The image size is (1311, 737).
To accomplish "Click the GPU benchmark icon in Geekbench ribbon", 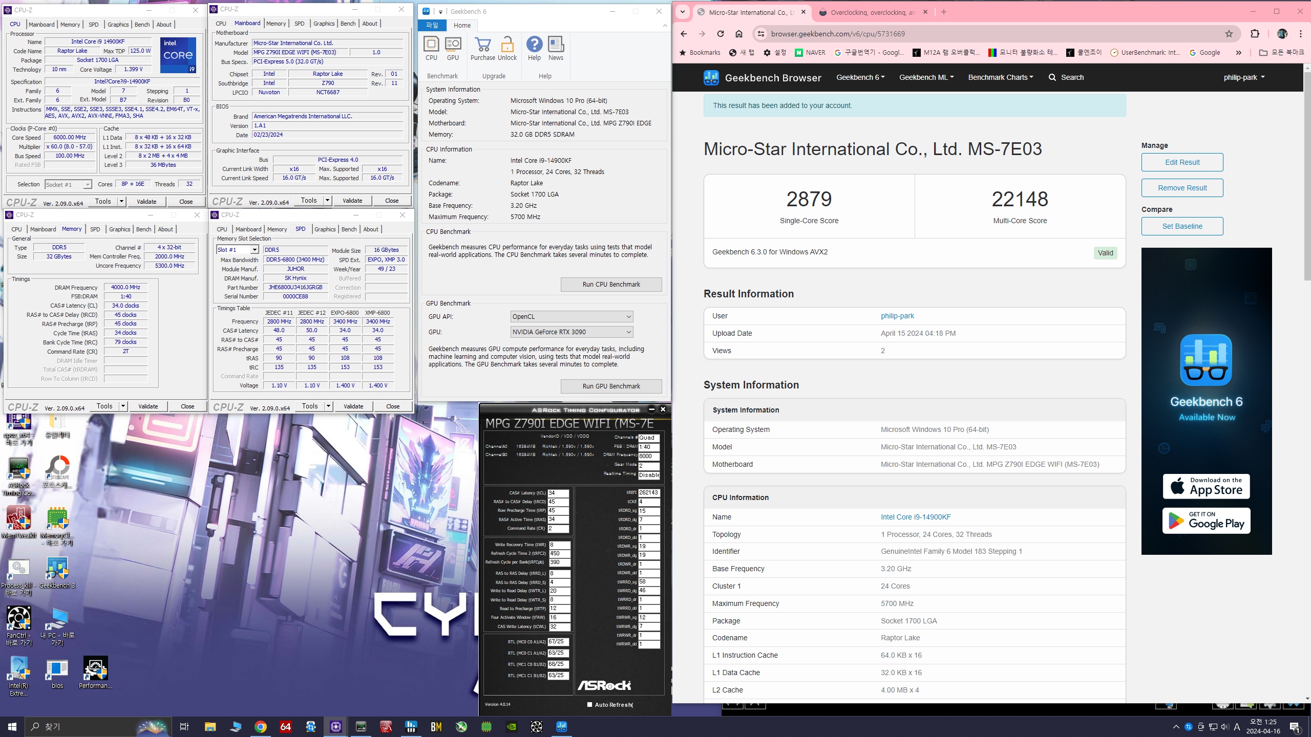I will 453,49.
